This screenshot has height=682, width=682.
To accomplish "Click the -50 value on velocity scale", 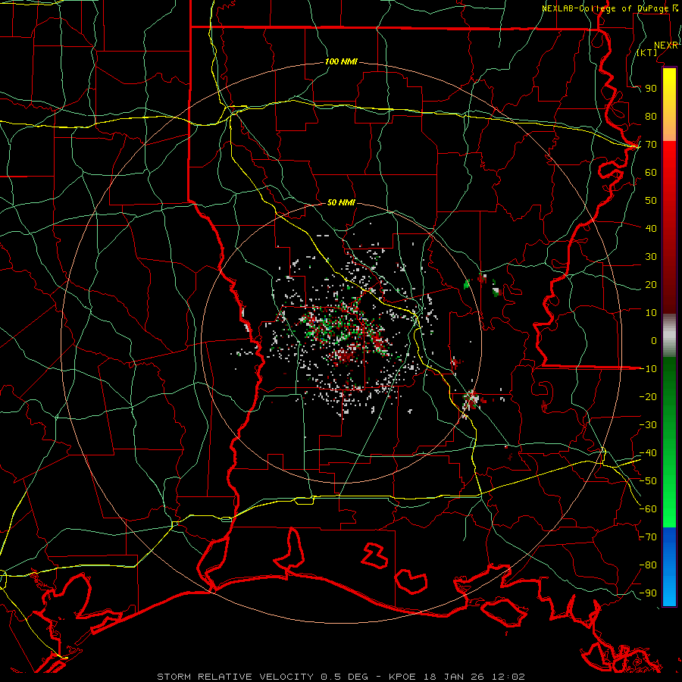I will (x=648, y=481).
